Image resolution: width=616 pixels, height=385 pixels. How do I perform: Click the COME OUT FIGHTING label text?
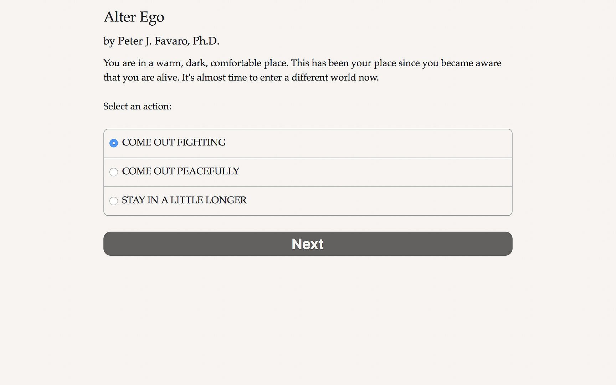click(x=174, y=142)
